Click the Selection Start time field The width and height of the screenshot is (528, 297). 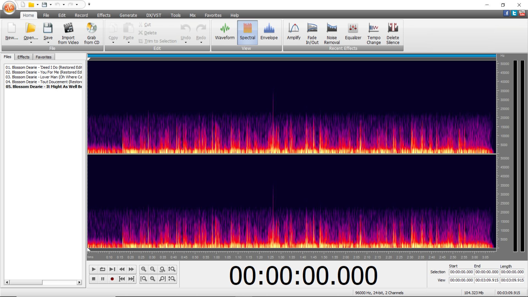(461, 272)
